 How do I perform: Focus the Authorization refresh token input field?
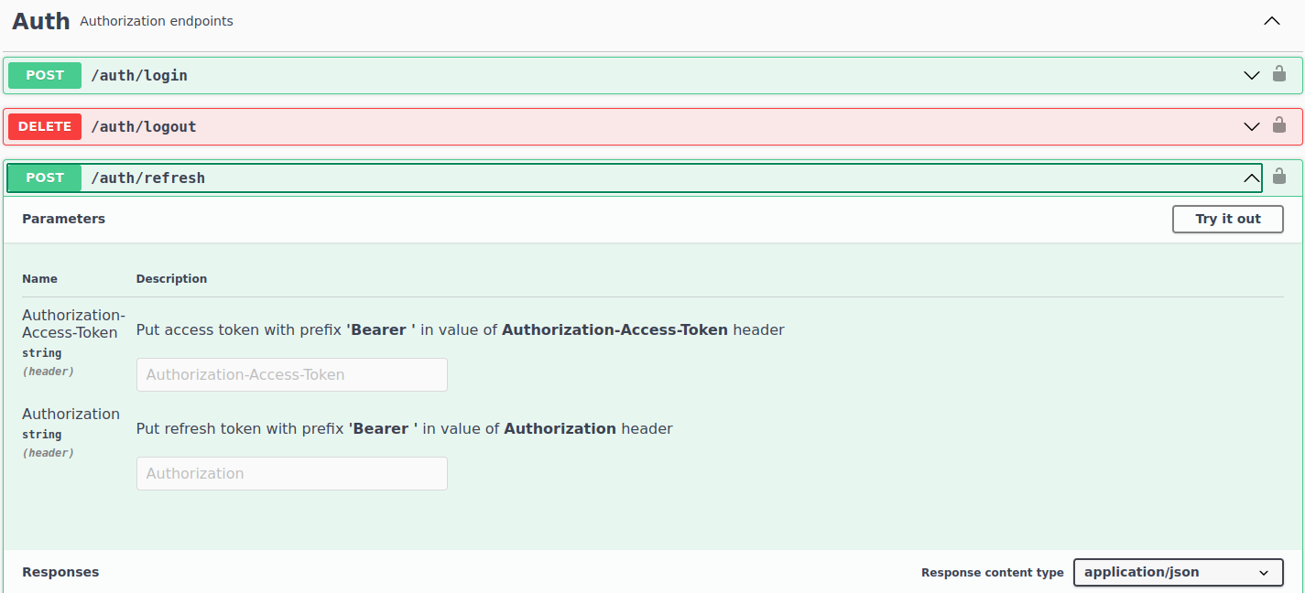point(291,473)
